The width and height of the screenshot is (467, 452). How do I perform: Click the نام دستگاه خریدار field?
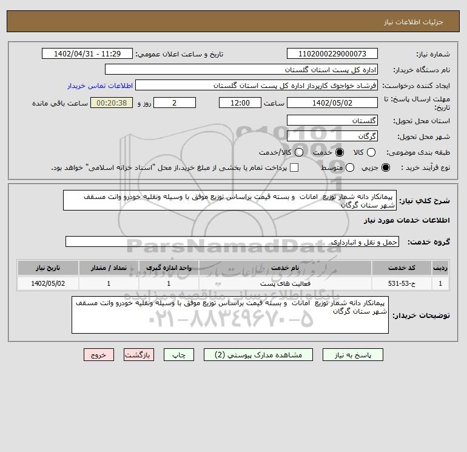[x=241, y=69]
